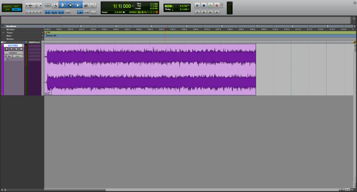Add tempo change with plus button
This screenshot has width=357, height=192.
coord(43,32)
